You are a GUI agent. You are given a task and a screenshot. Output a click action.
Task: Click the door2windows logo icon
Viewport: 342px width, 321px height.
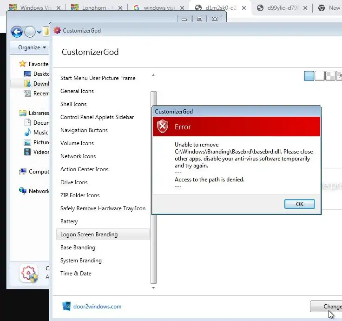(x=66, y=306)
